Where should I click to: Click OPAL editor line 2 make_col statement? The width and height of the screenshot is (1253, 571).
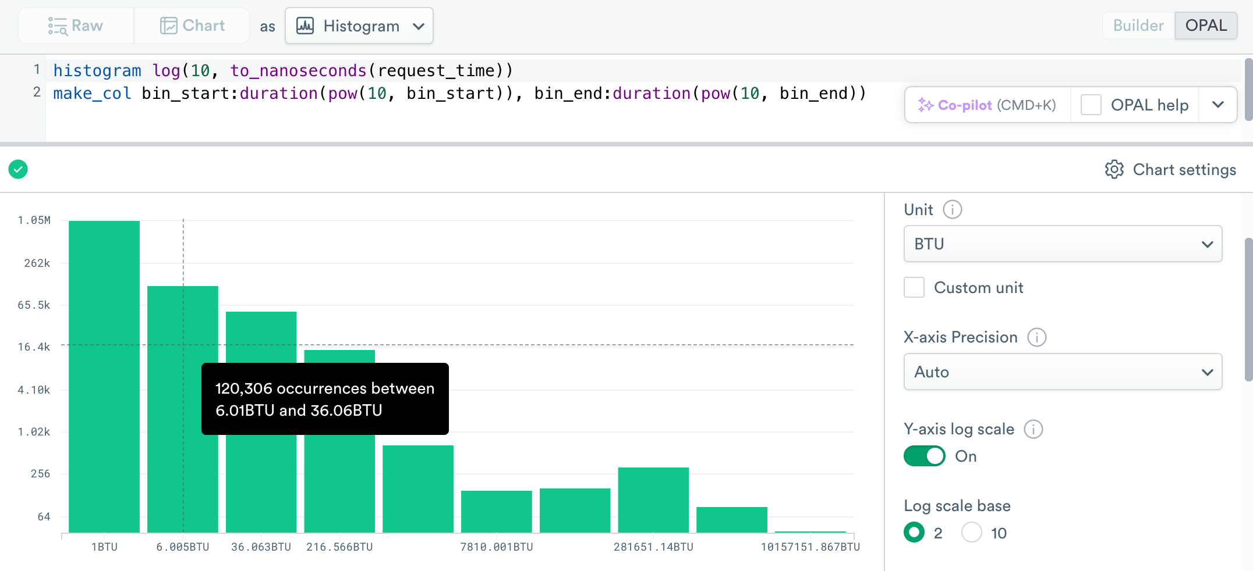coord(459,93)
